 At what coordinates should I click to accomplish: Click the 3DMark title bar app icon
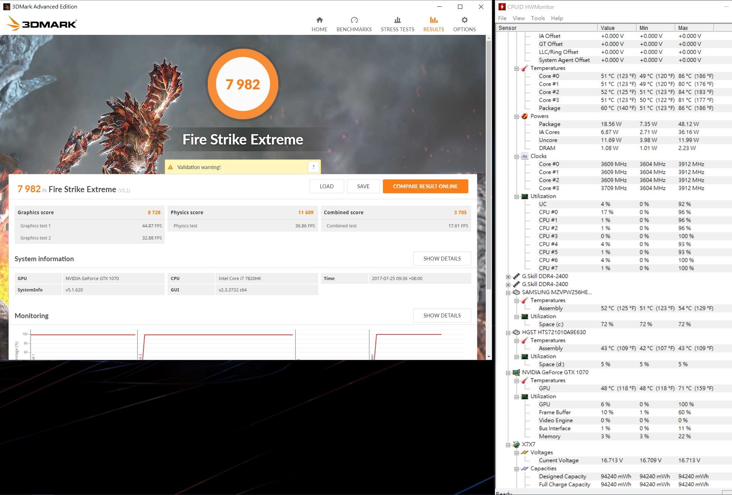6,6
